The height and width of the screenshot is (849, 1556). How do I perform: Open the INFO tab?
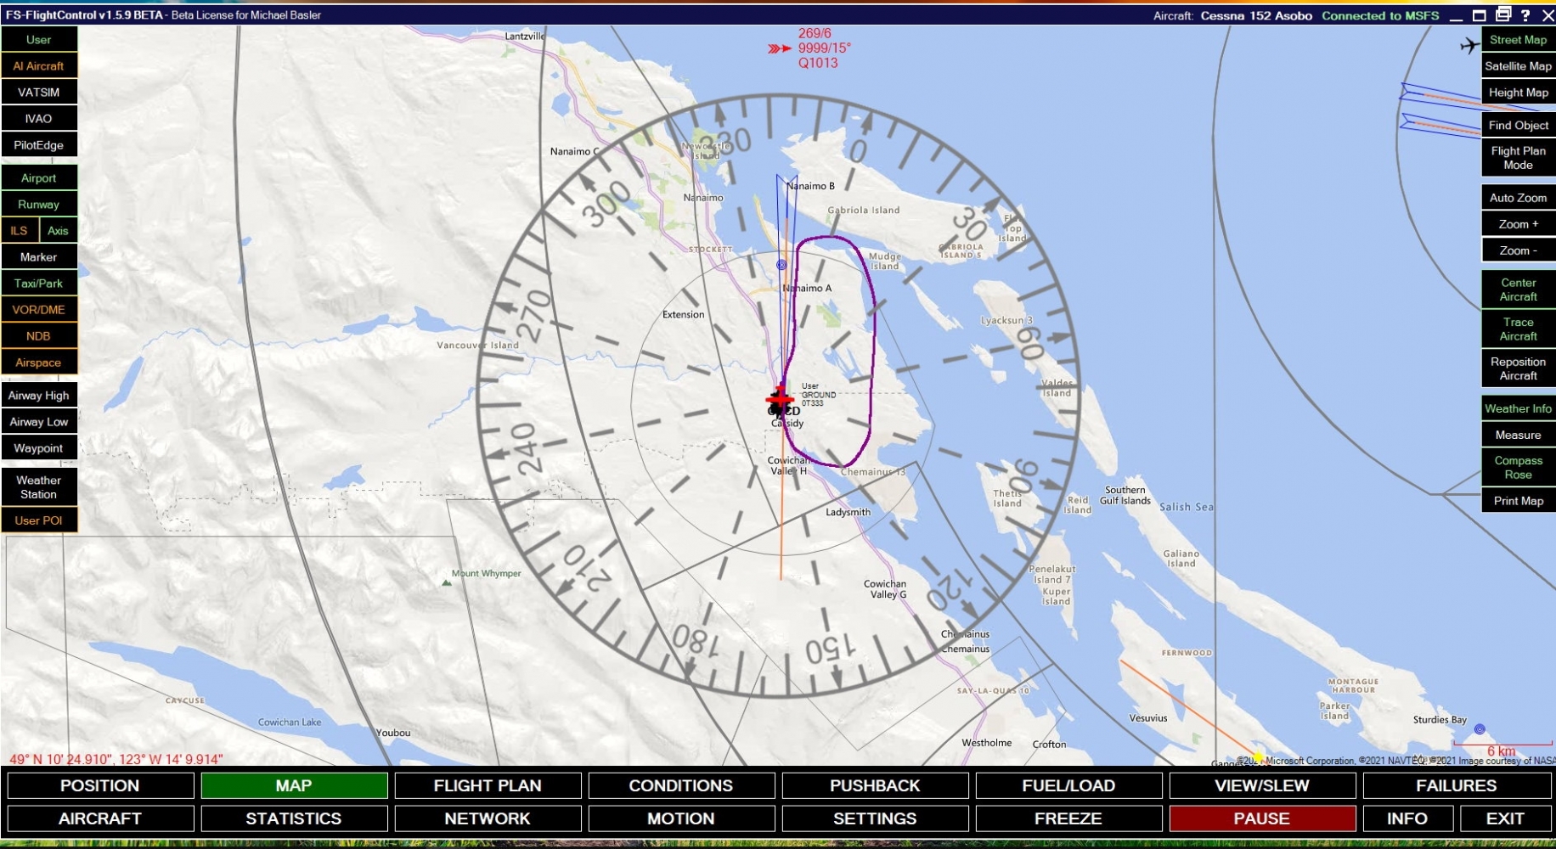click(x=1407, y=818)
